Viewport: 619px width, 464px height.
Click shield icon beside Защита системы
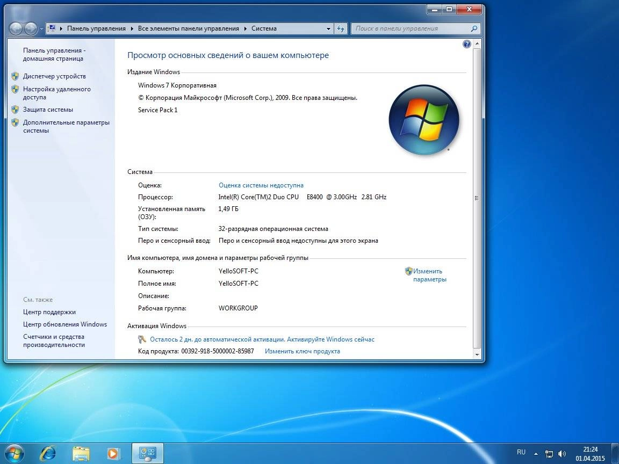click(15, 110)
